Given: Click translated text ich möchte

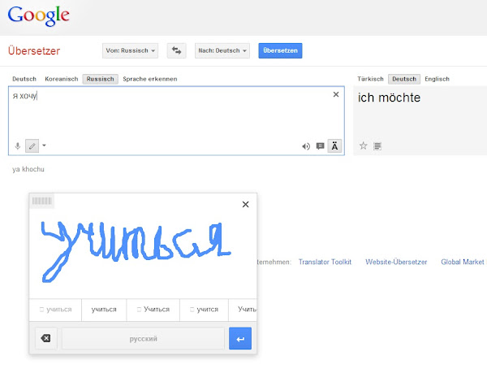Looking at the screenshot, I should (389, 98).
